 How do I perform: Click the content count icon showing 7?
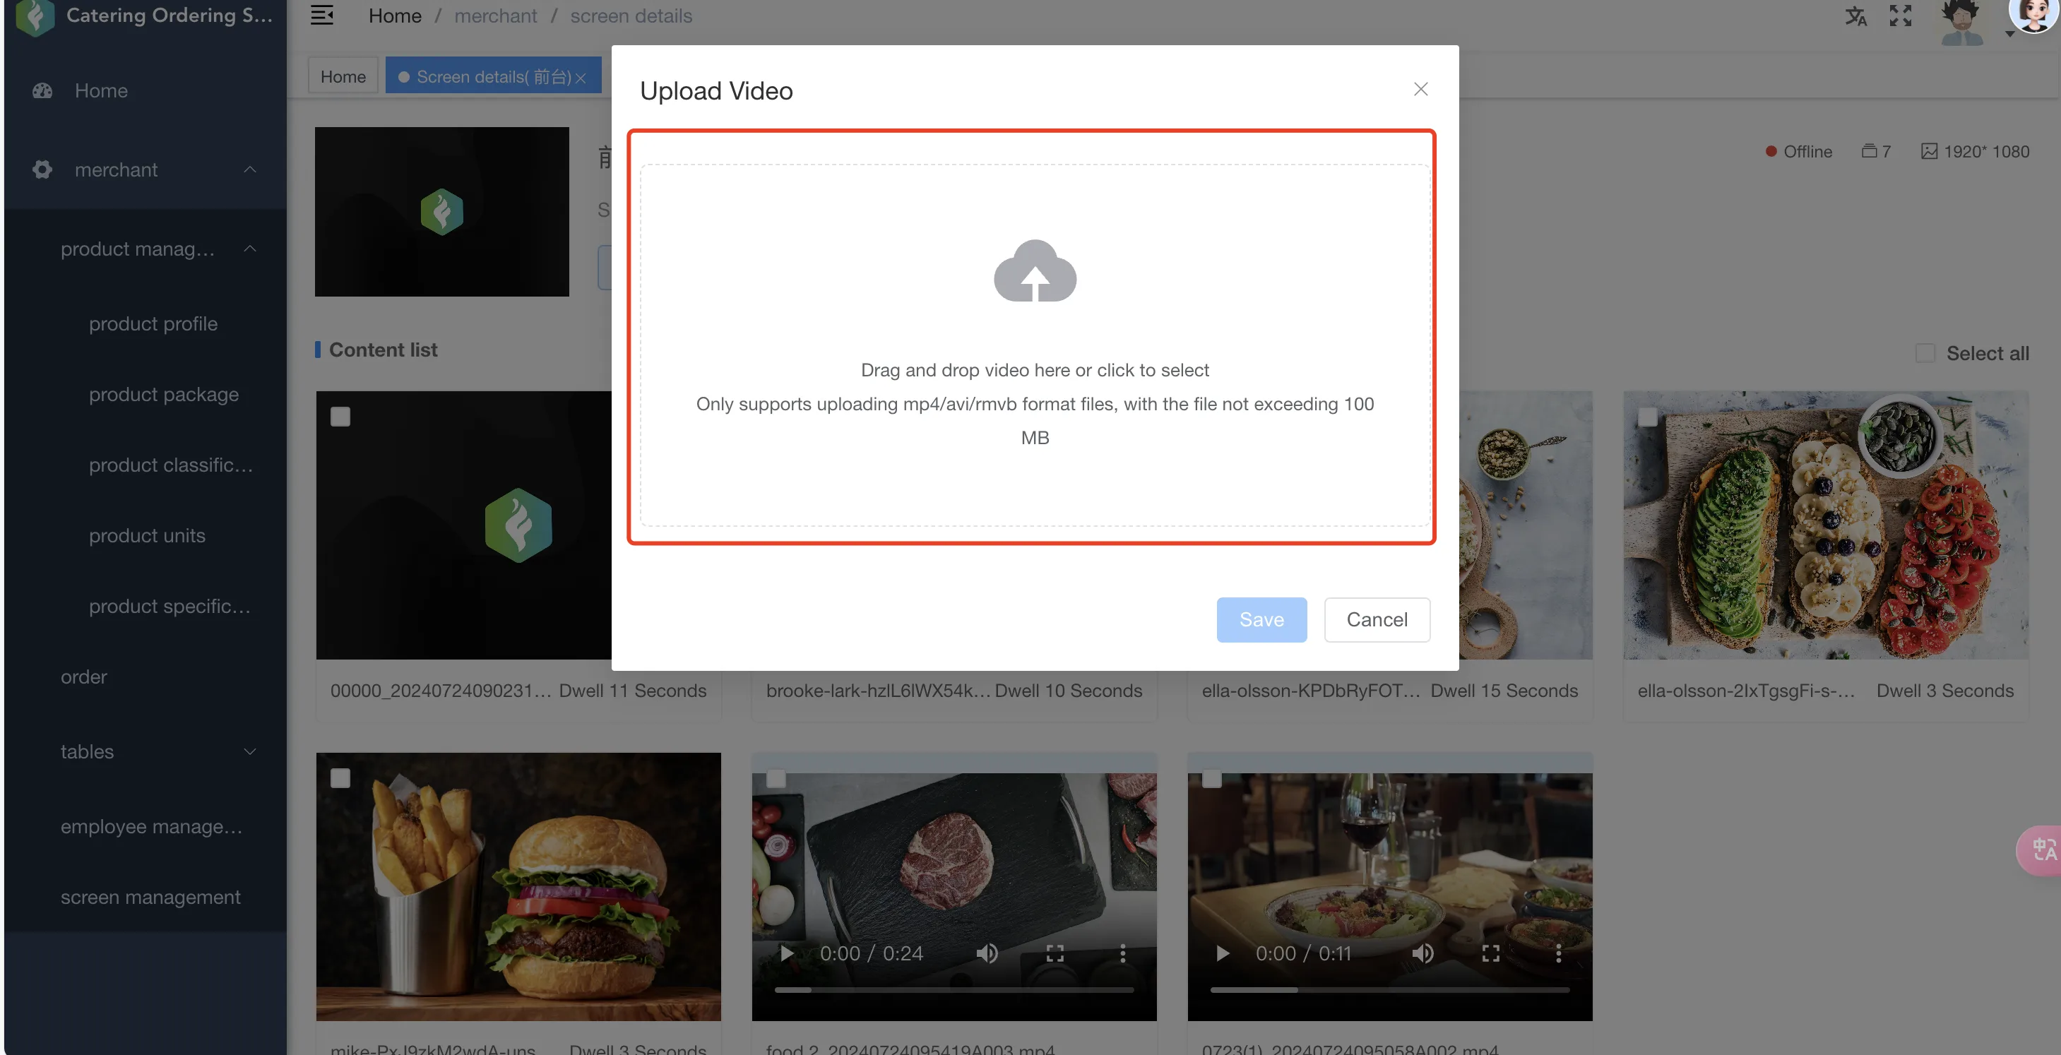(x=1869, y=150)
